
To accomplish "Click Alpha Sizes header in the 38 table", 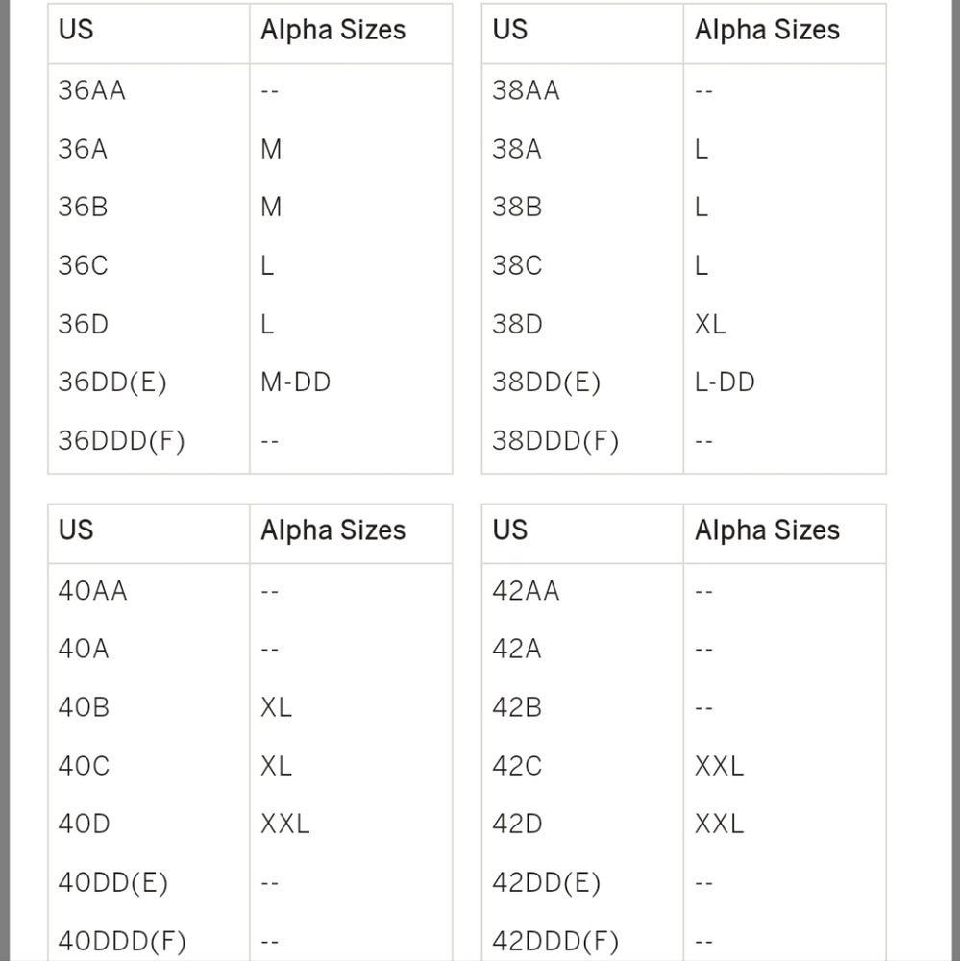I will pos(767,30).
